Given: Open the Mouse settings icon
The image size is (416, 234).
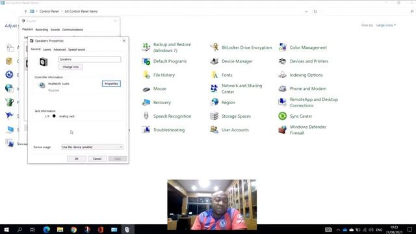Looking at the screenshot, I should [x=146, y=89].
